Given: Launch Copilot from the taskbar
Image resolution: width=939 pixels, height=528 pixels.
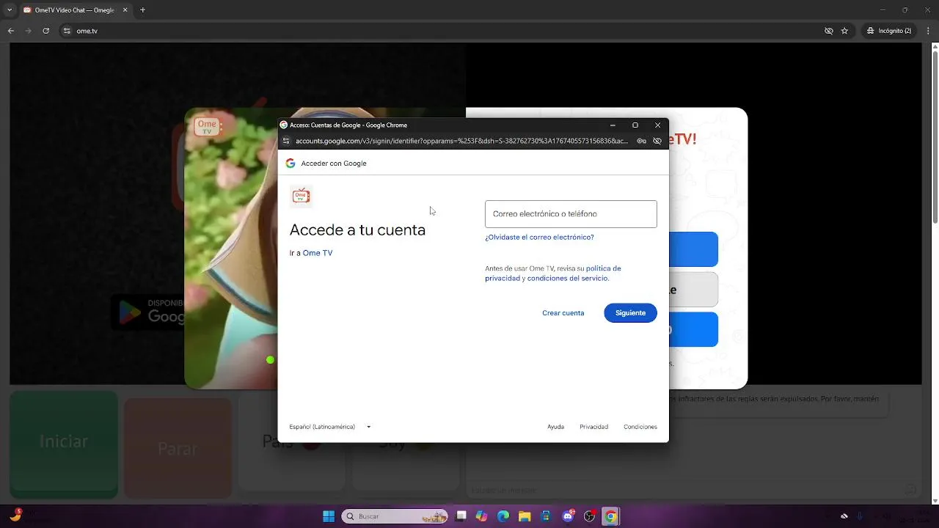Looking at the screenshot, I should [x=482, y=516].
